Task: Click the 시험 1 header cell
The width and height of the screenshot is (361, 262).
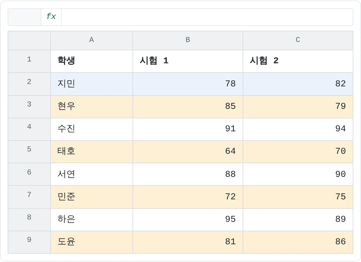Action: (x=188, y=61)
